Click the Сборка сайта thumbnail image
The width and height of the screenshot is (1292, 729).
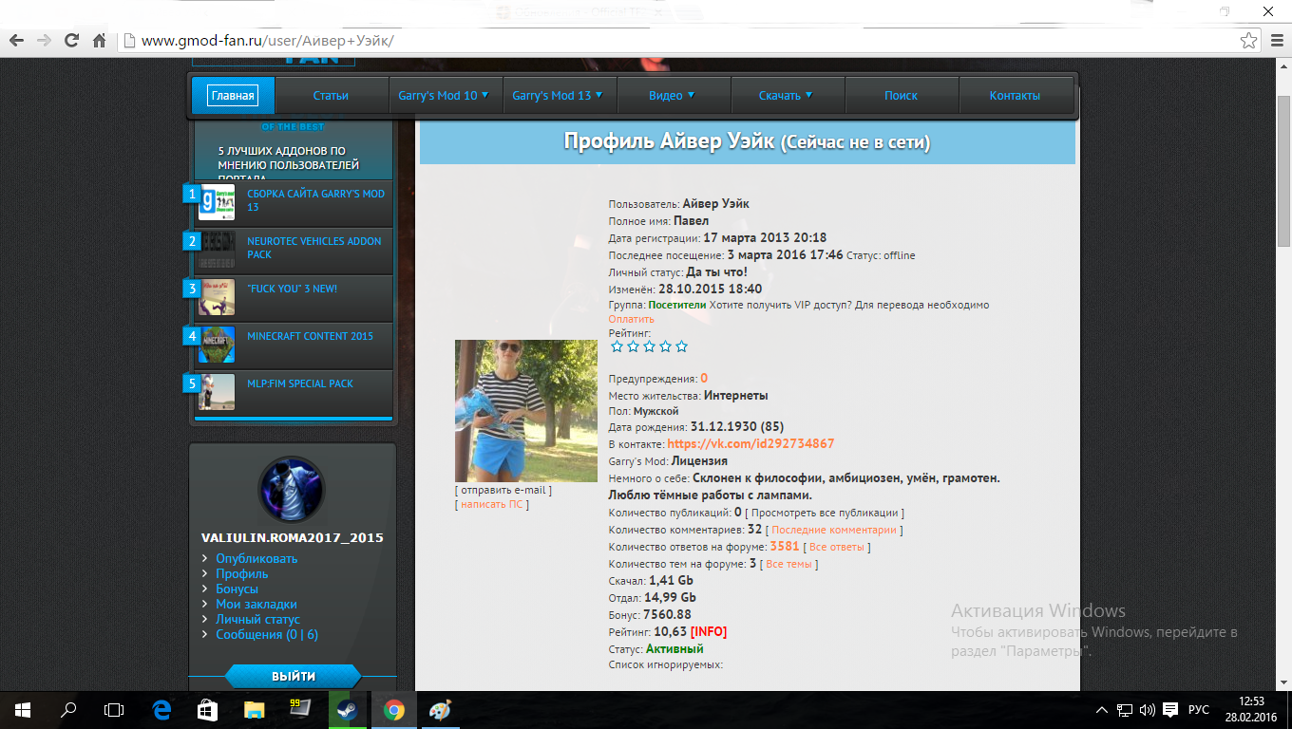[217, 202]
